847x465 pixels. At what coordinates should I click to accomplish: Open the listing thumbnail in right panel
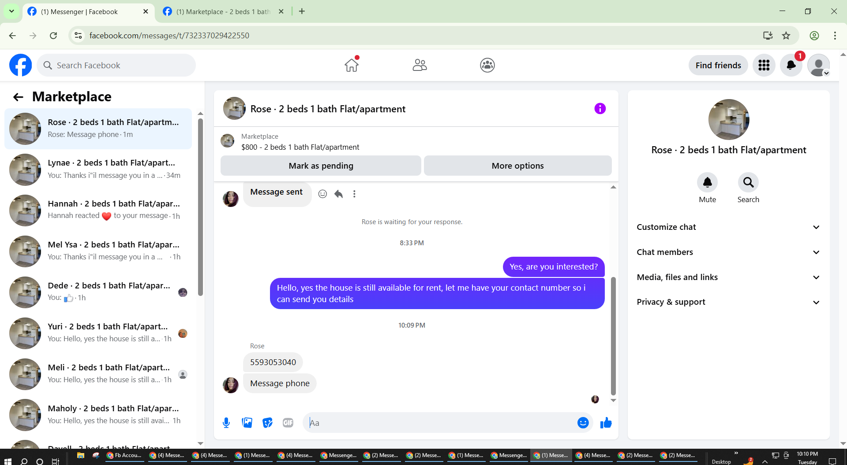click(x=729, y=120)
